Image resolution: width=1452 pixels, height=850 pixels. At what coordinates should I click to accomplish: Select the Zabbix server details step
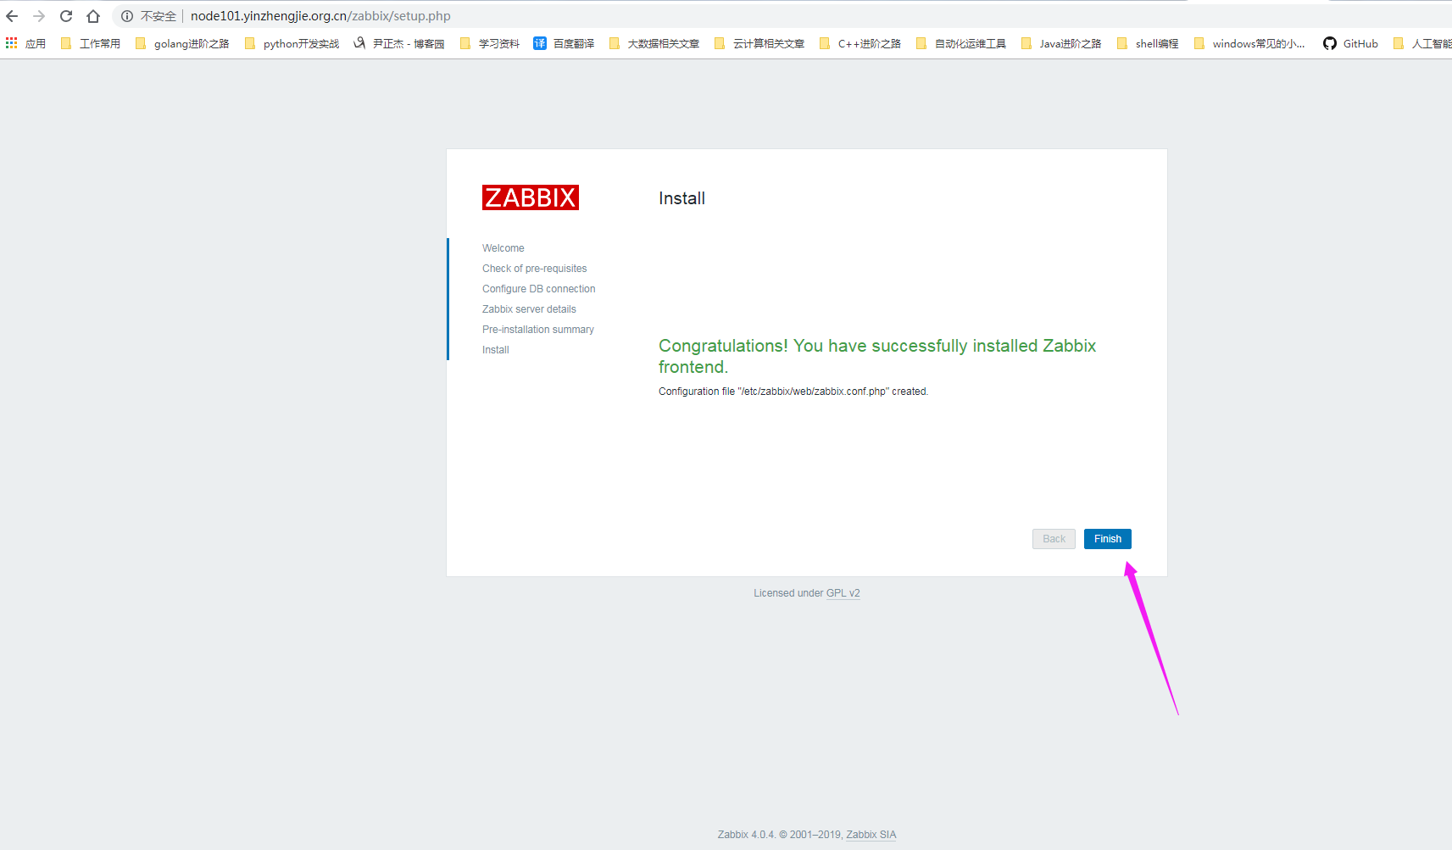click(529, 309)
